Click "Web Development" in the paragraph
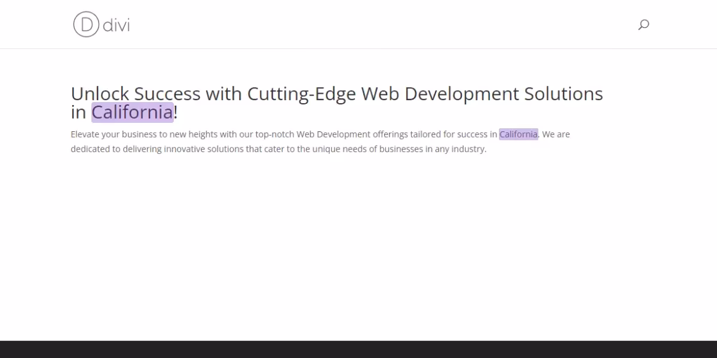This screenshot has height=358, width=717. click(333, 134)
